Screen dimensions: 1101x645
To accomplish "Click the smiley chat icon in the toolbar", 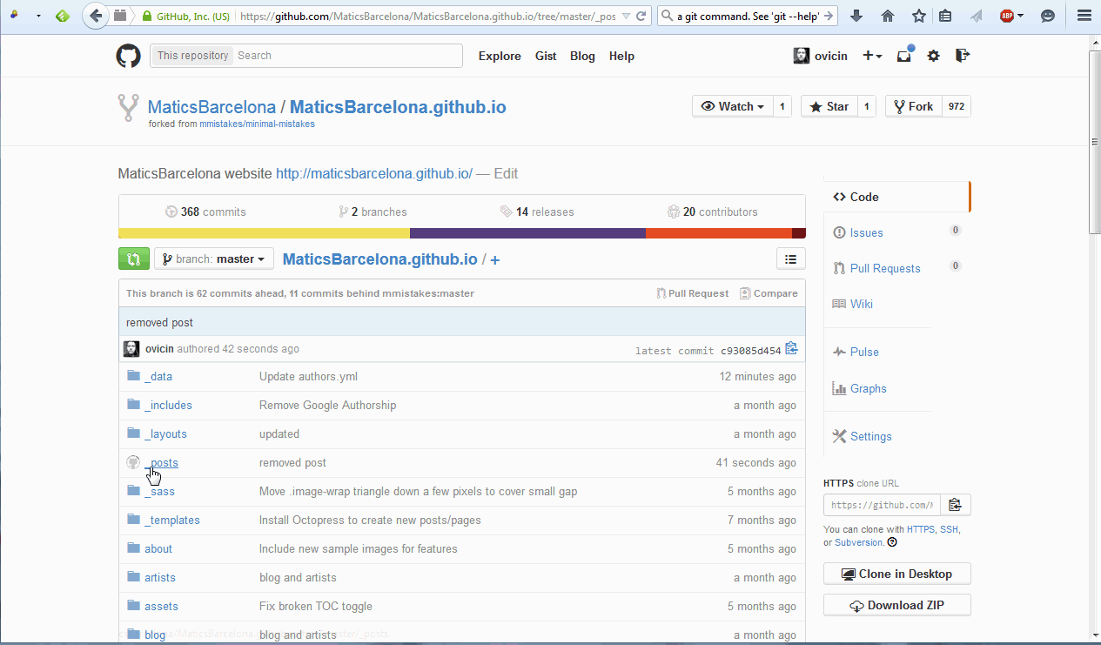I will point(1049,16).
